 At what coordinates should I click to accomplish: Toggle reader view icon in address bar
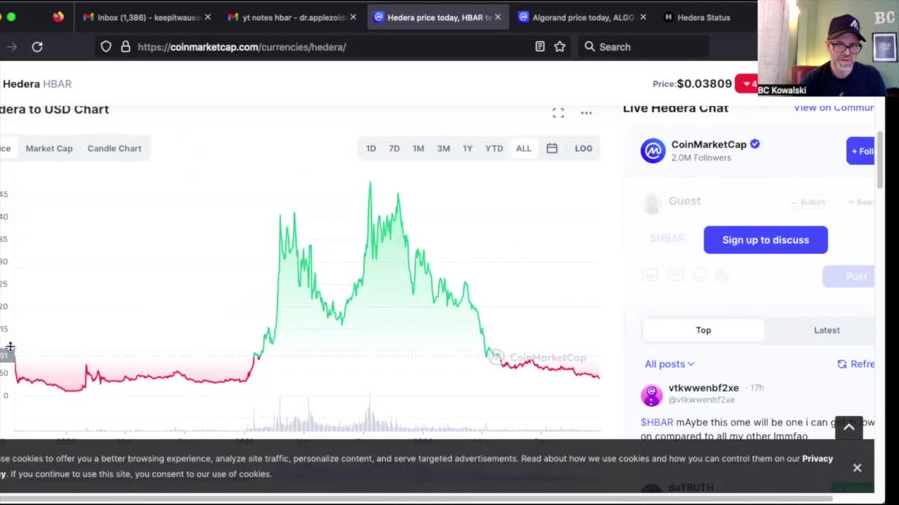(539, 47)
